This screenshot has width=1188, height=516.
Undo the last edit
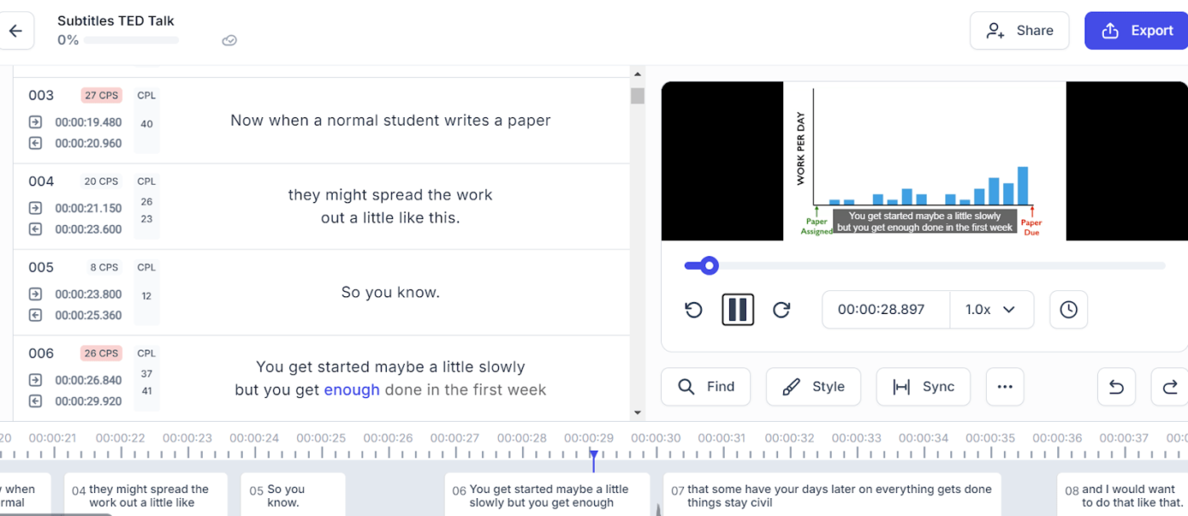click(x=1117, y=387)
